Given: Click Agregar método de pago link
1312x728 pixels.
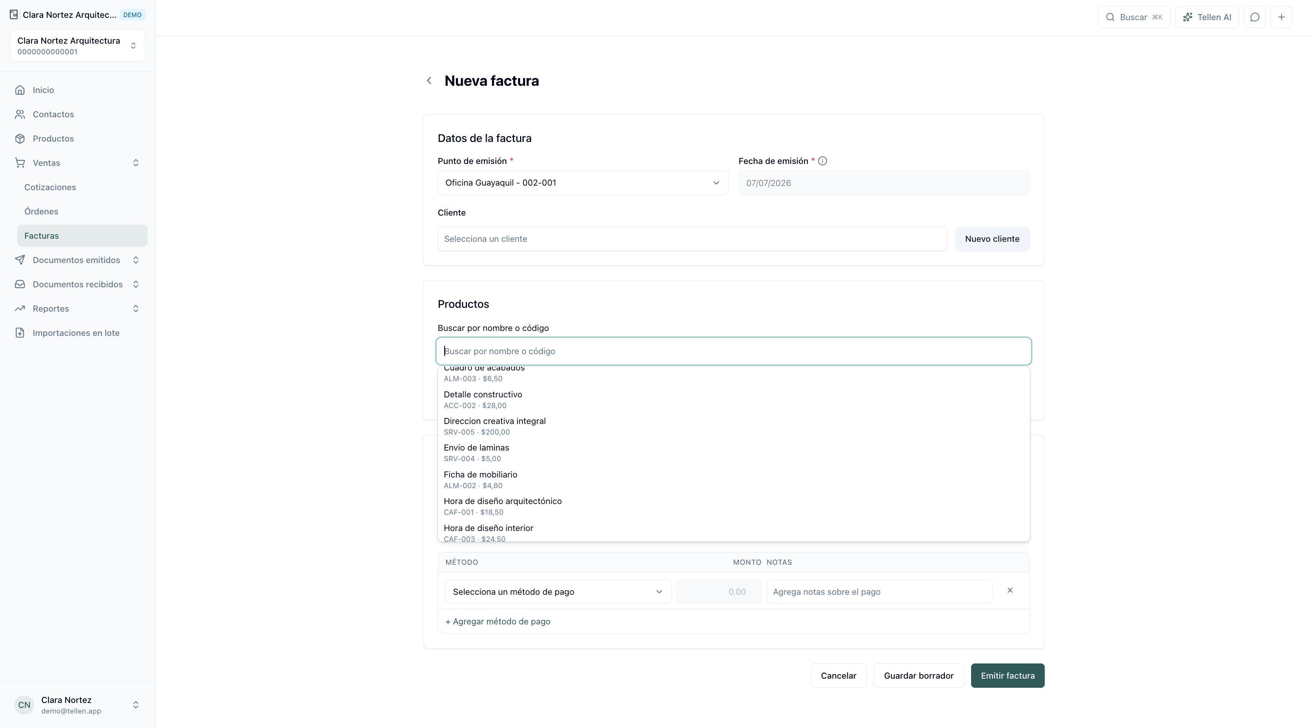Looking at the screenshot, I should point(498,622).
